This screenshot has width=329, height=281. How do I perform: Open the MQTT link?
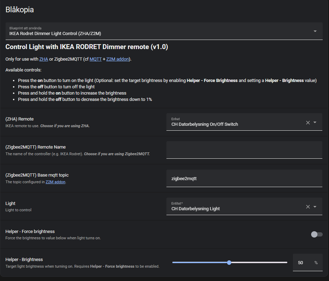(x=95, y=59)
